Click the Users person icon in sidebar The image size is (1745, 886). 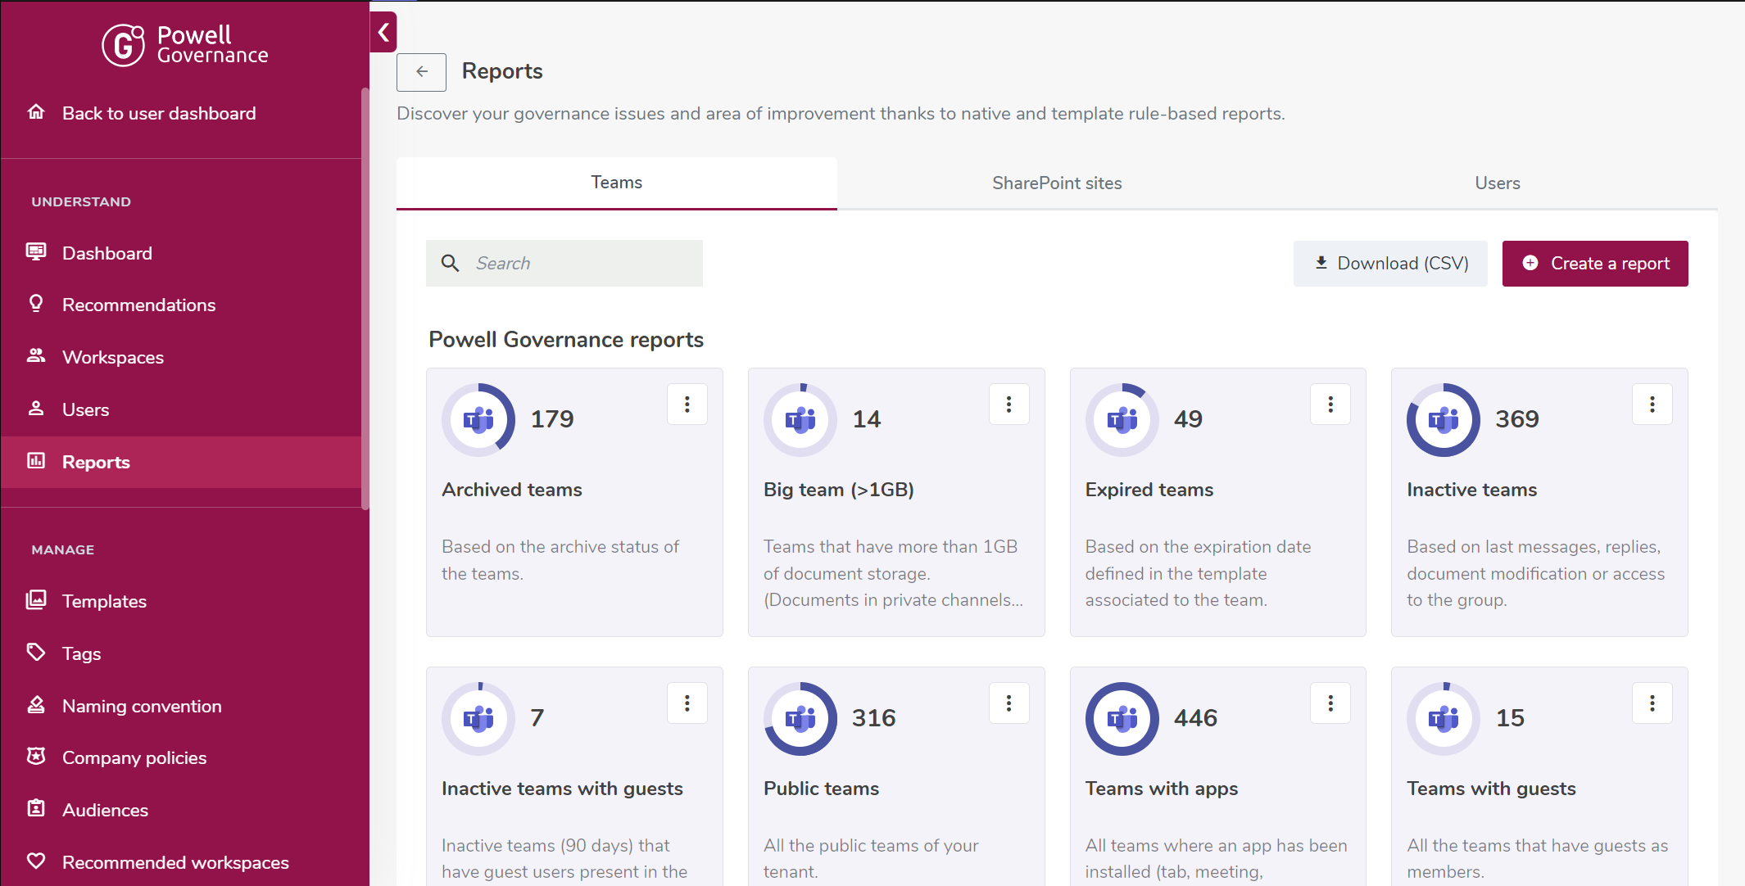(36, 409)
